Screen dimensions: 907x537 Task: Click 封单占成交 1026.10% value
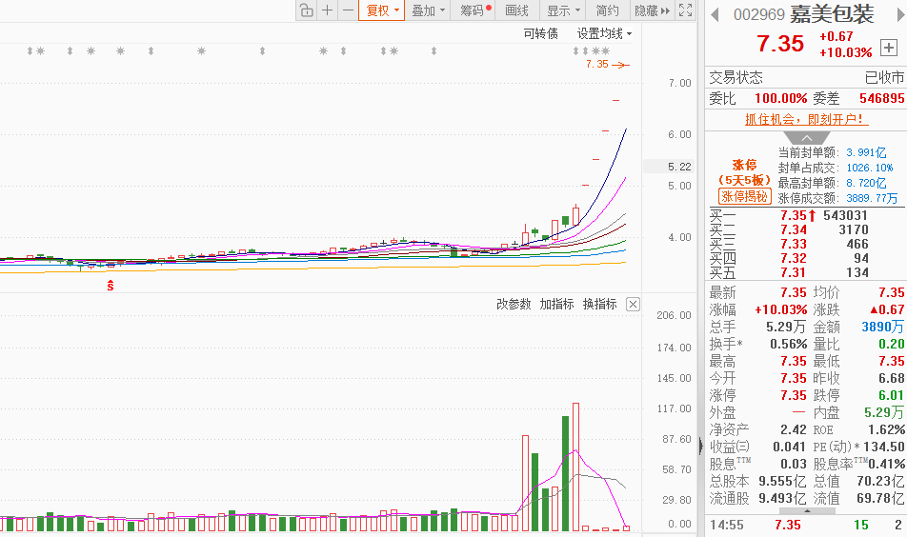[870, 168]
